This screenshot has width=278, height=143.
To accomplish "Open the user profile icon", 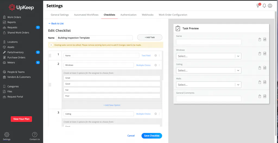I will click(x=270, y=6).
